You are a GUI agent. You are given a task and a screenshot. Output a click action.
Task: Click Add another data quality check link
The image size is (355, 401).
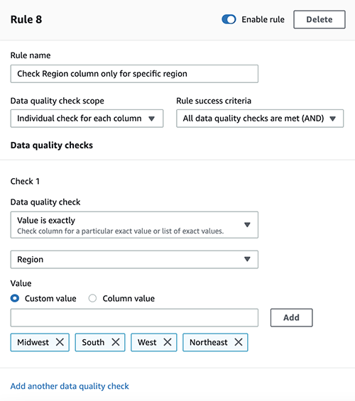point(70,386)
